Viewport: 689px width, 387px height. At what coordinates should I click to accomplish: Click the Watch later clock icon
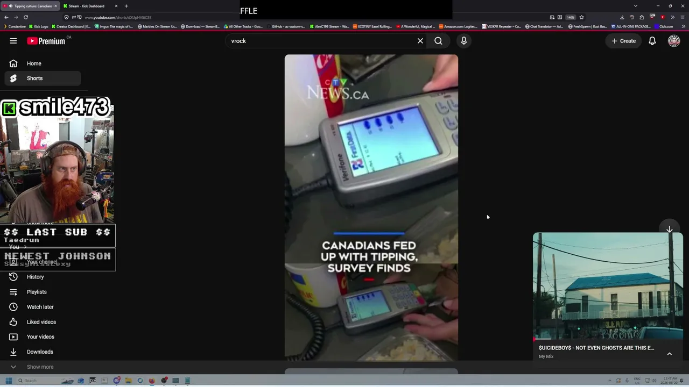click(x=13, y=307)
